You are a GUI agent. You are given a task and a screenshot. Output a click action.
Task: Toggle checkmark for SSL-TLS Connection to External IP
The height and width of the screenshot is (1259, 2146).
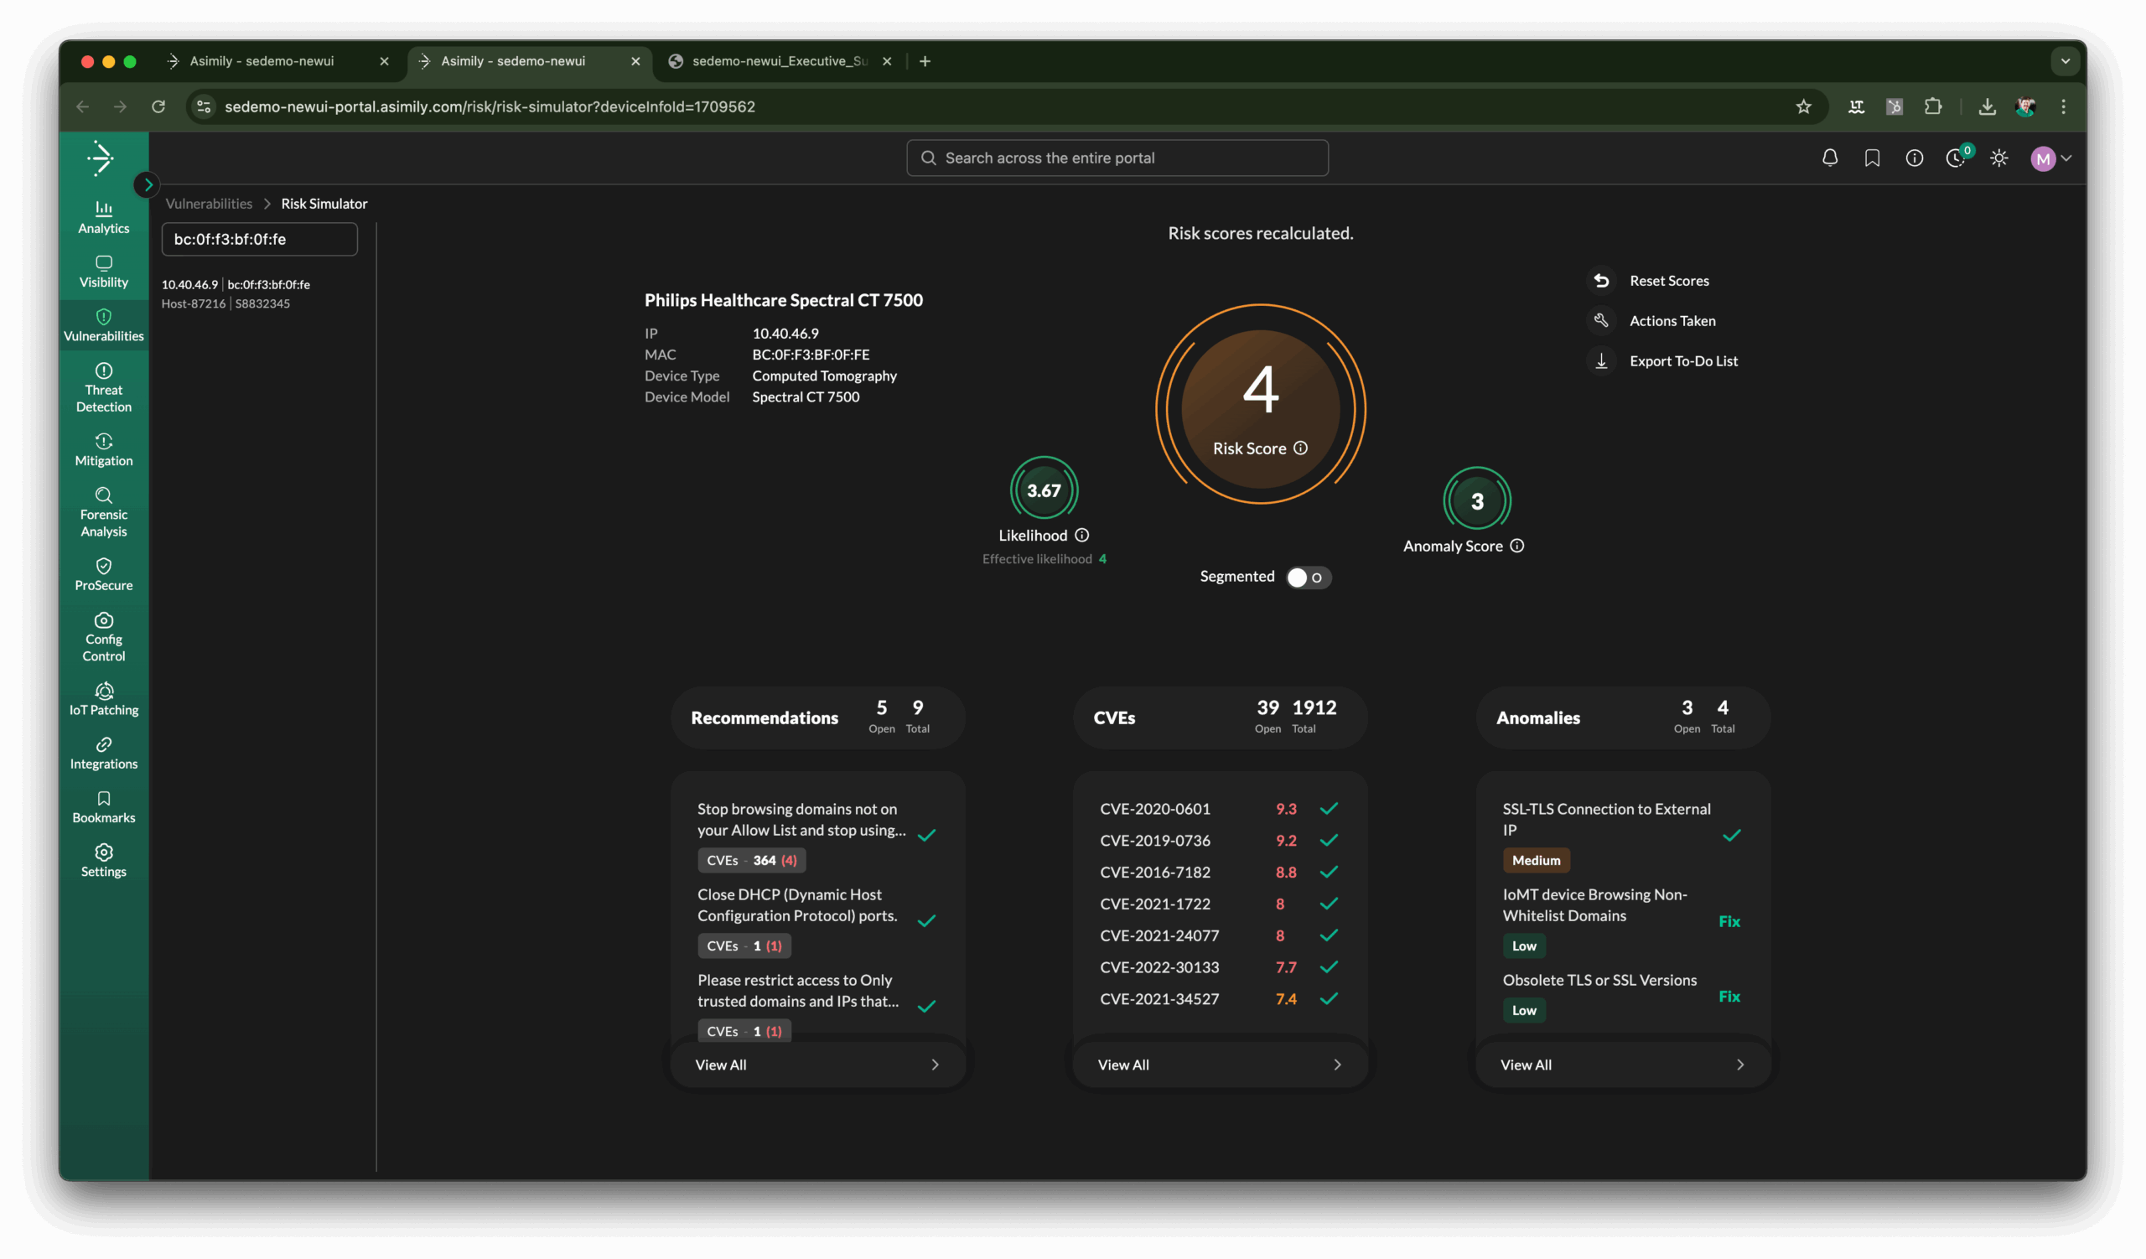pyautogui.click(x=1731, y=836)
